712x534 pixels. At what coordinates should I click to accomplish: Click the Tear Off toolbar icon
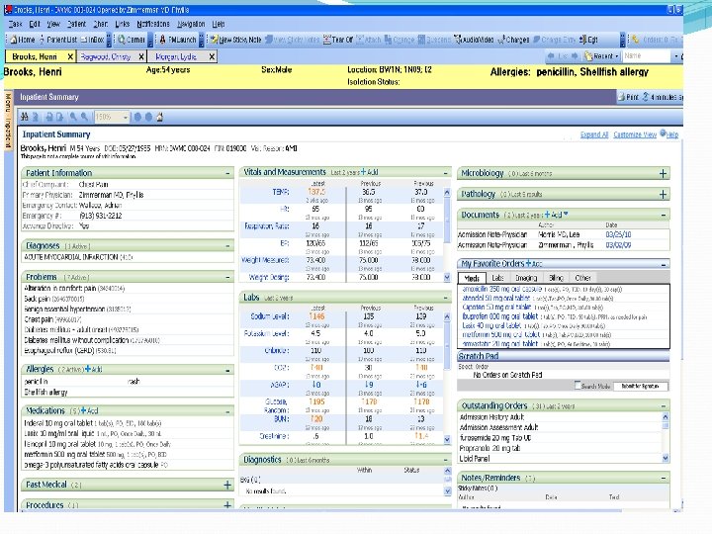tap(338, 40)
